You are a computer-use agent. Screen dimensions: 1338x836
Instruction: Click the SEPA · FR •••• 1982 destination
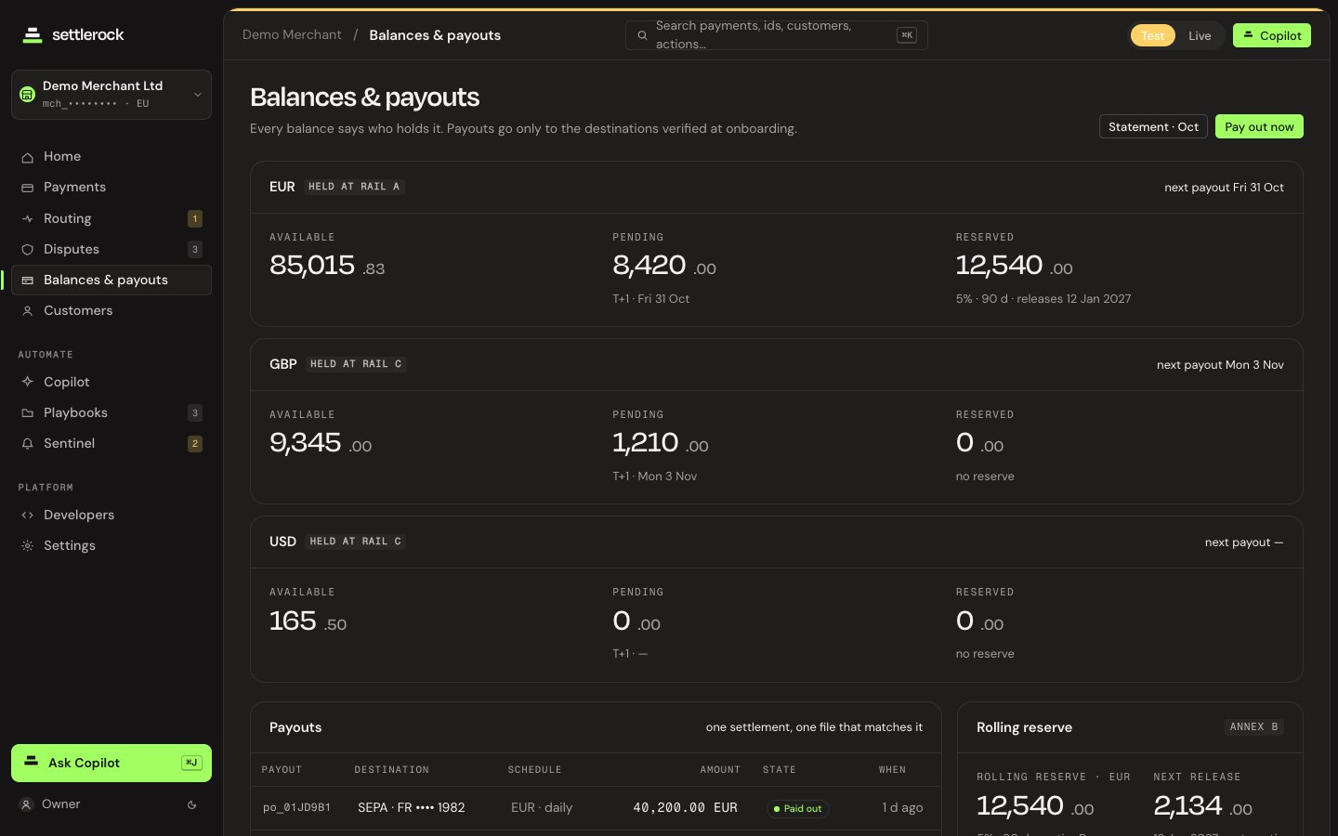point(412,808)
